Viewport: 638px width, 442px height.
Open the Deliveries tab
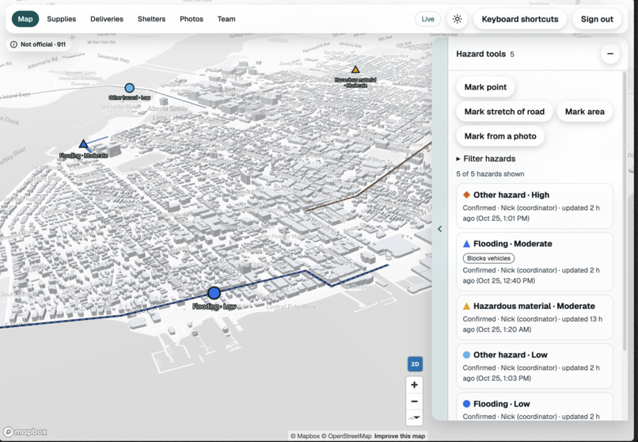tap(107, 19)
